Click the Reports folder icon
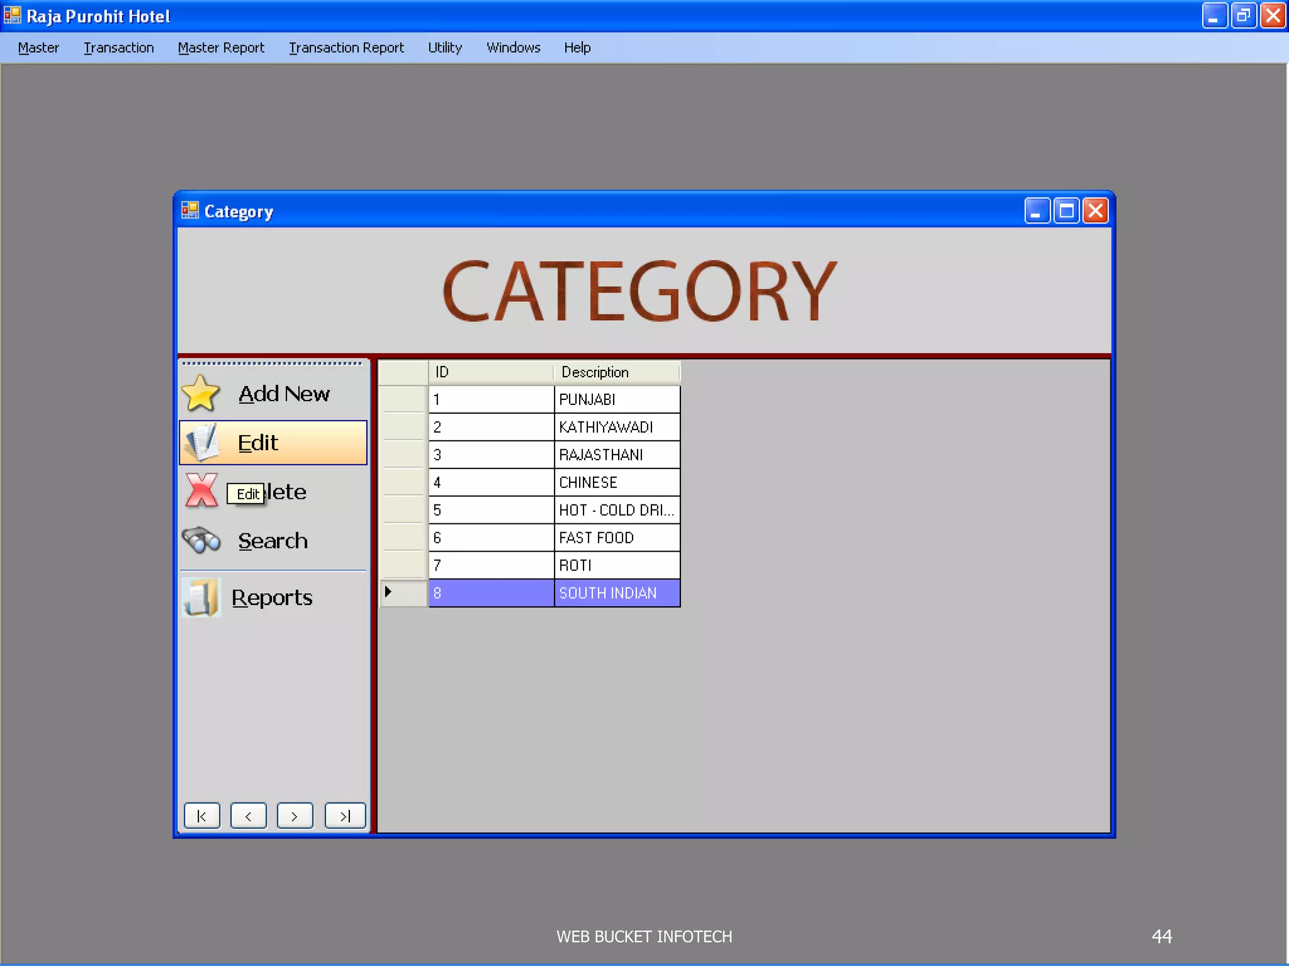1289x966 pixels. point(201,597)
